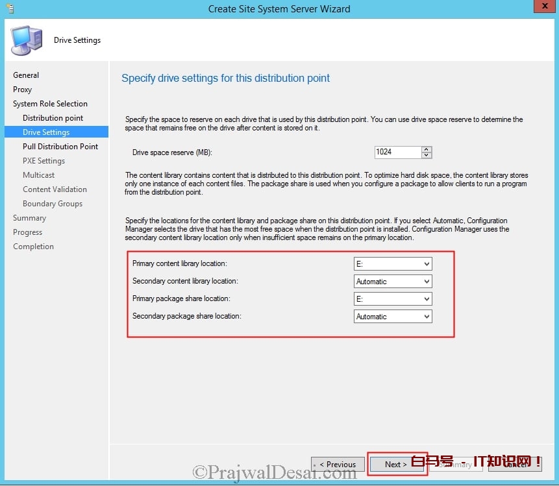Screen dimensions: 559x486
Task: Select PXE Settings in the sidebar
Action: click(43, 161)
